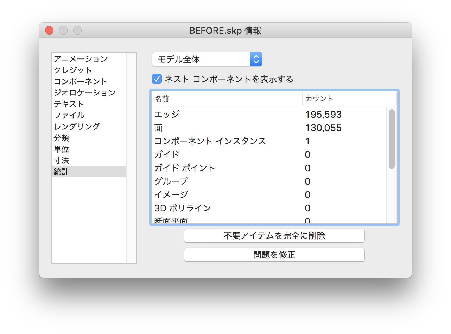Click the statistics table vertical scrollbar
Viewport: 451px width, 334px height.
point(392,139)
